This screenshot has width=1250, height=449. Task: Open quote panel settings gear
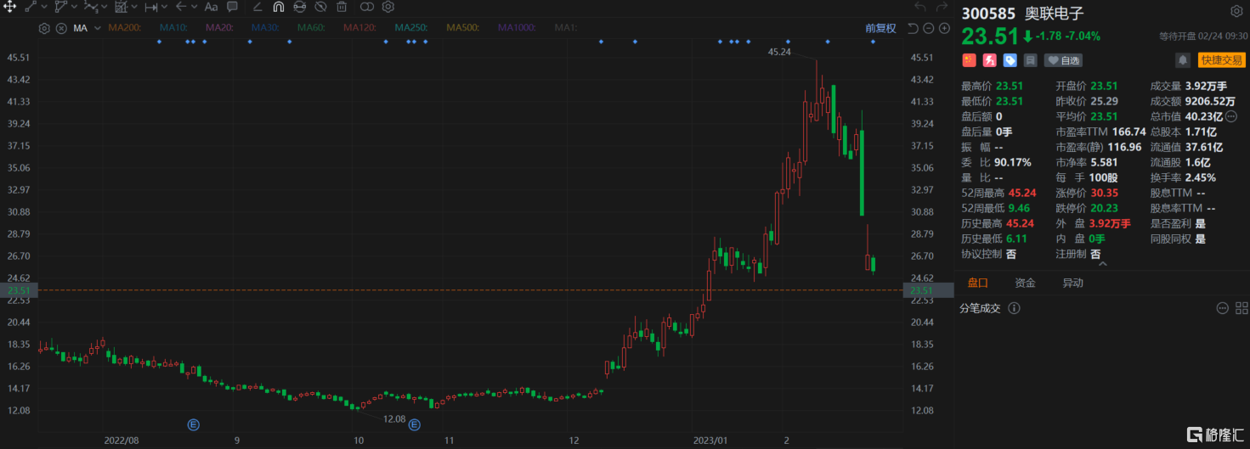pyautogui.click(x=1236, y=11)
